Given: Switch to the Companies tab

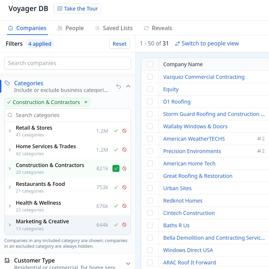Looking at the screenshot, I should (27, 28).
